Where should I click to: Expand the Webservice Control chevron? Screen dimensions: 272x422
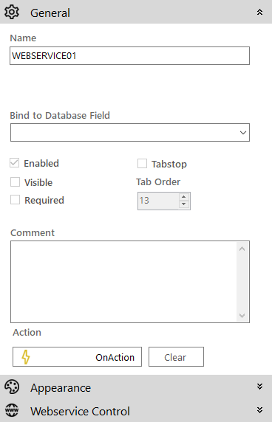259,410
